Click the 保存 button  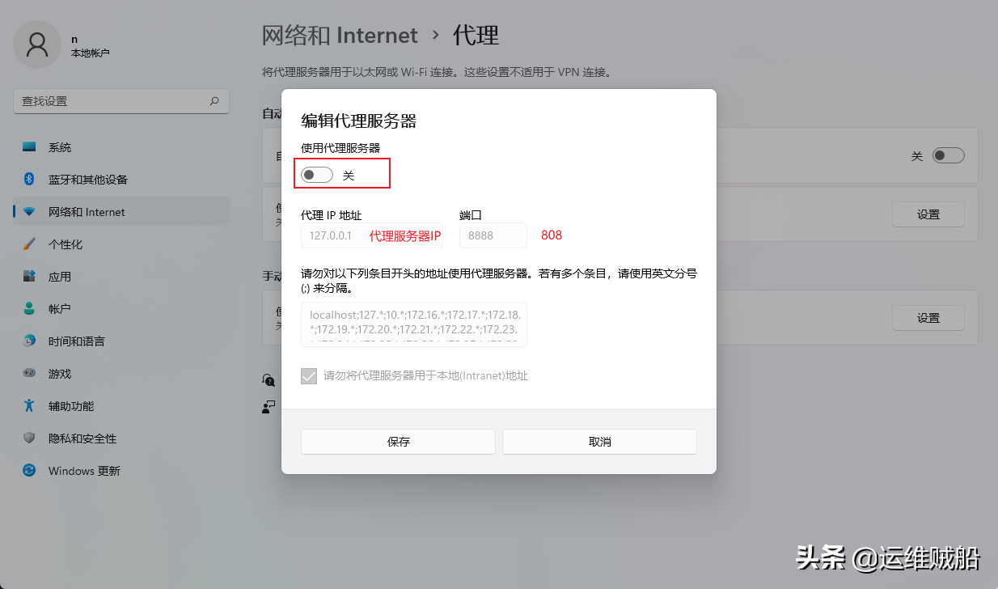coord(398,442)
